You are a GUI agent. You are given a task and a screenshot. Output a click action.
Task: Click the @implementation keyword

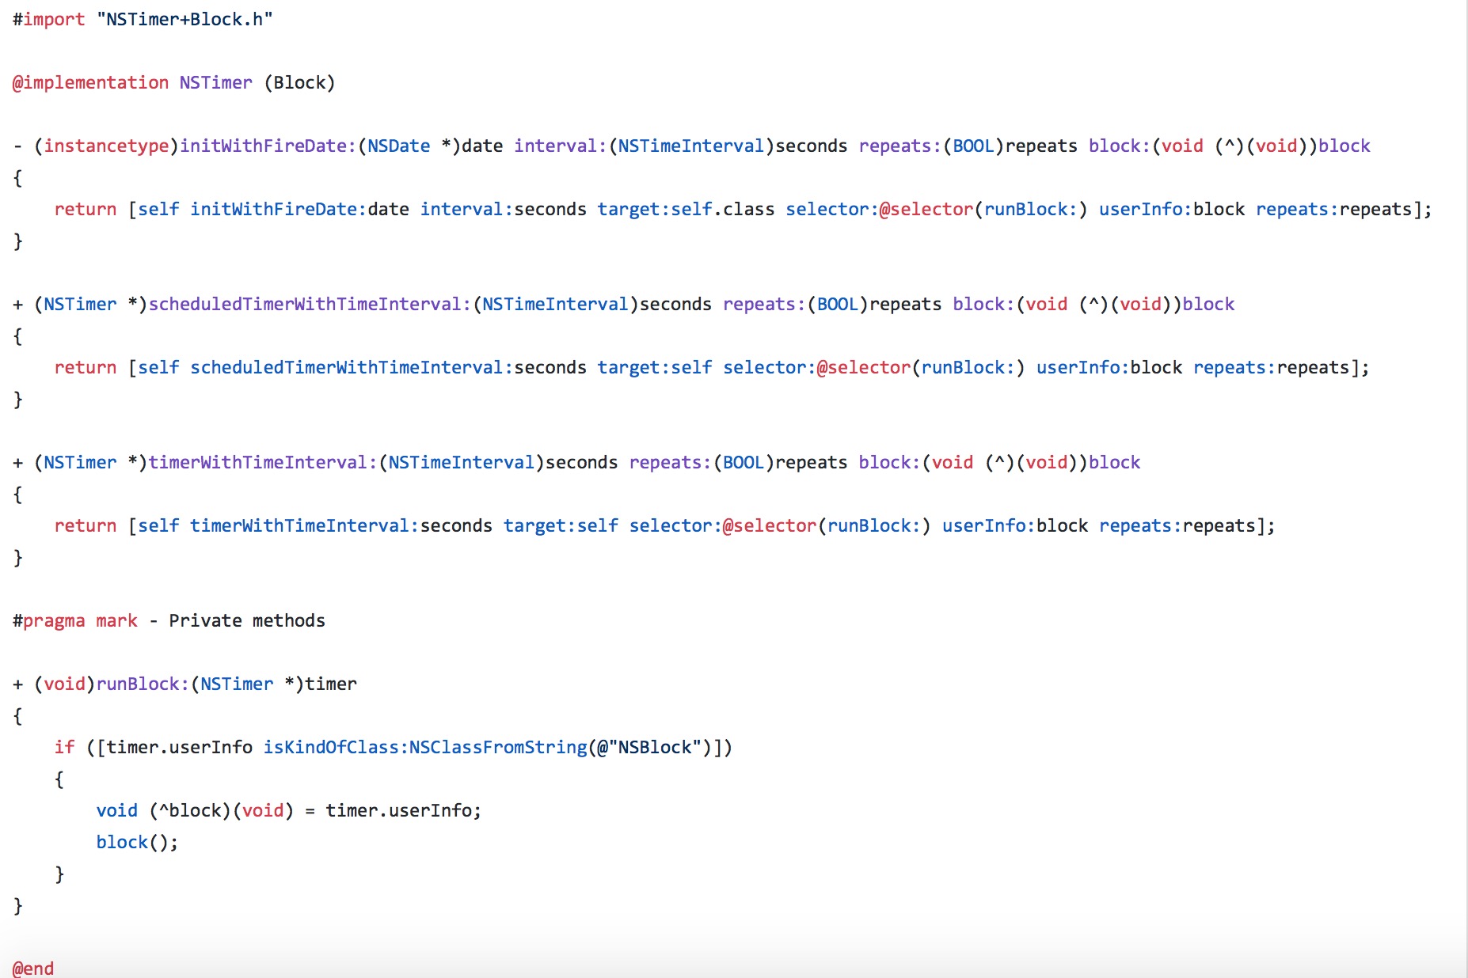(90, 83)
